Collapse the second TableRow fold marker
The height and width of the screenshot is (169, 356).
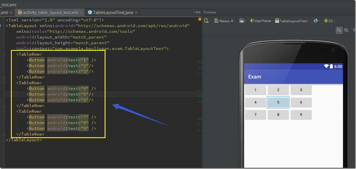pos(4,83)
